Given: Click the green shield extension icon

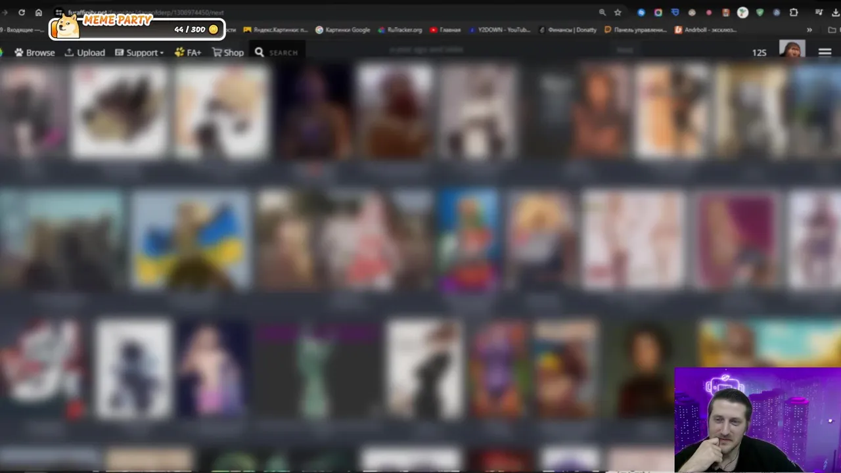Looking at the screenshot, I should coord(760,12).
